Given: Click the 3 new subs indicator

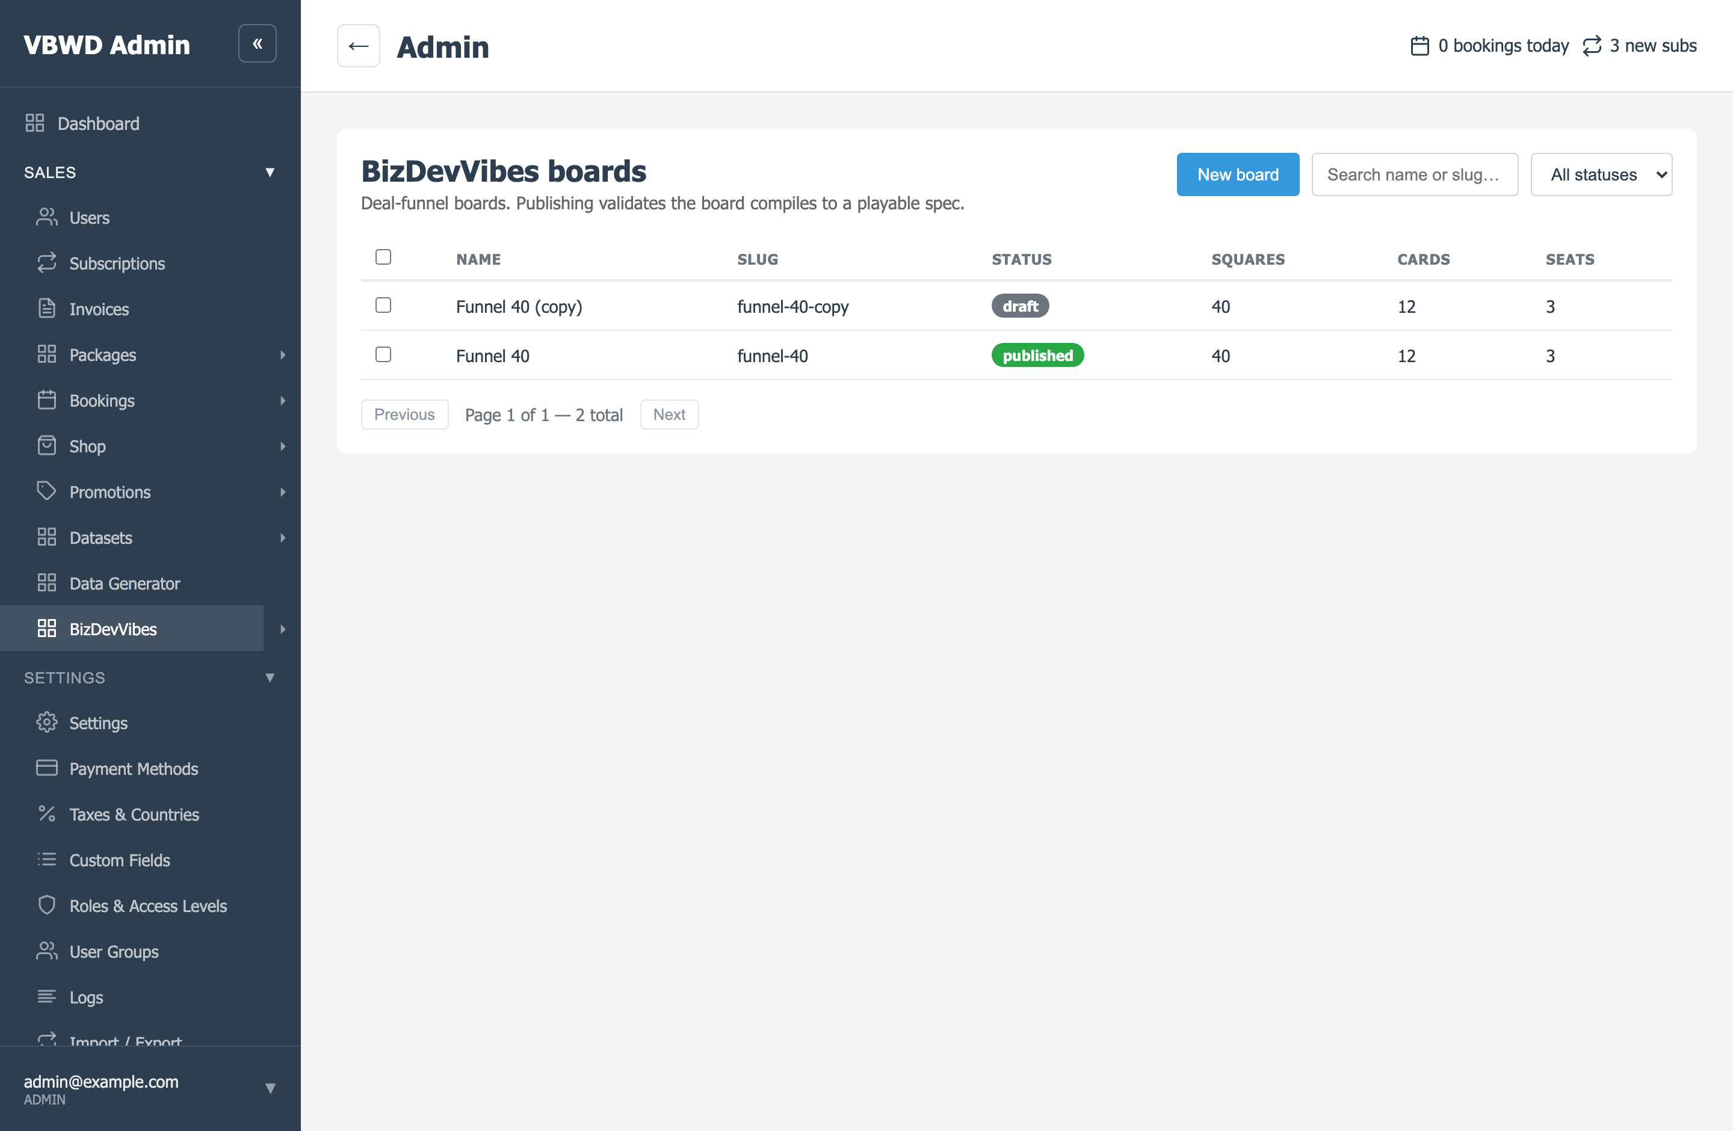Looking at the screenshot, I should click(x=1639, y=46).
